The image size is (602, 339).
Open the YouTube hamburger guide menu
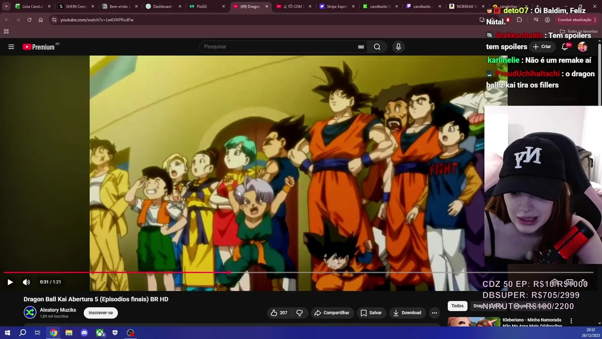click(x=11, y=47)
